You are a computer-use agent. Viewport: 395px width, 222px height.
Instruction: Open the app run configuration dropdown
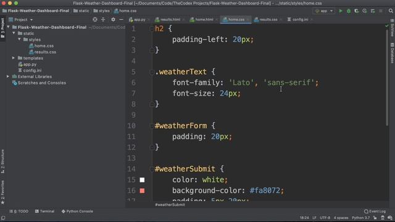coord(324,11)
